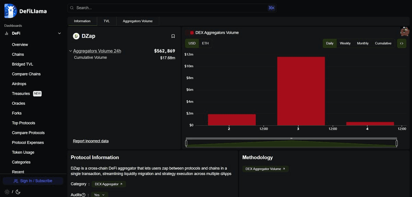
Task: Click the $562,869 volume value
Action: (x=164, y=51)
